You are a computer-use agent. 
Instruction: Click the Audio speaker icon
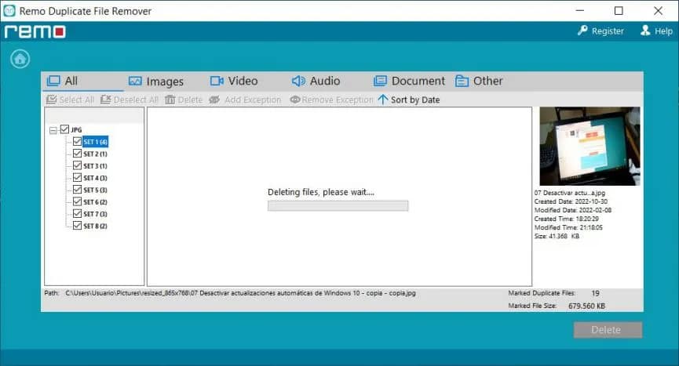click(298, 81)
